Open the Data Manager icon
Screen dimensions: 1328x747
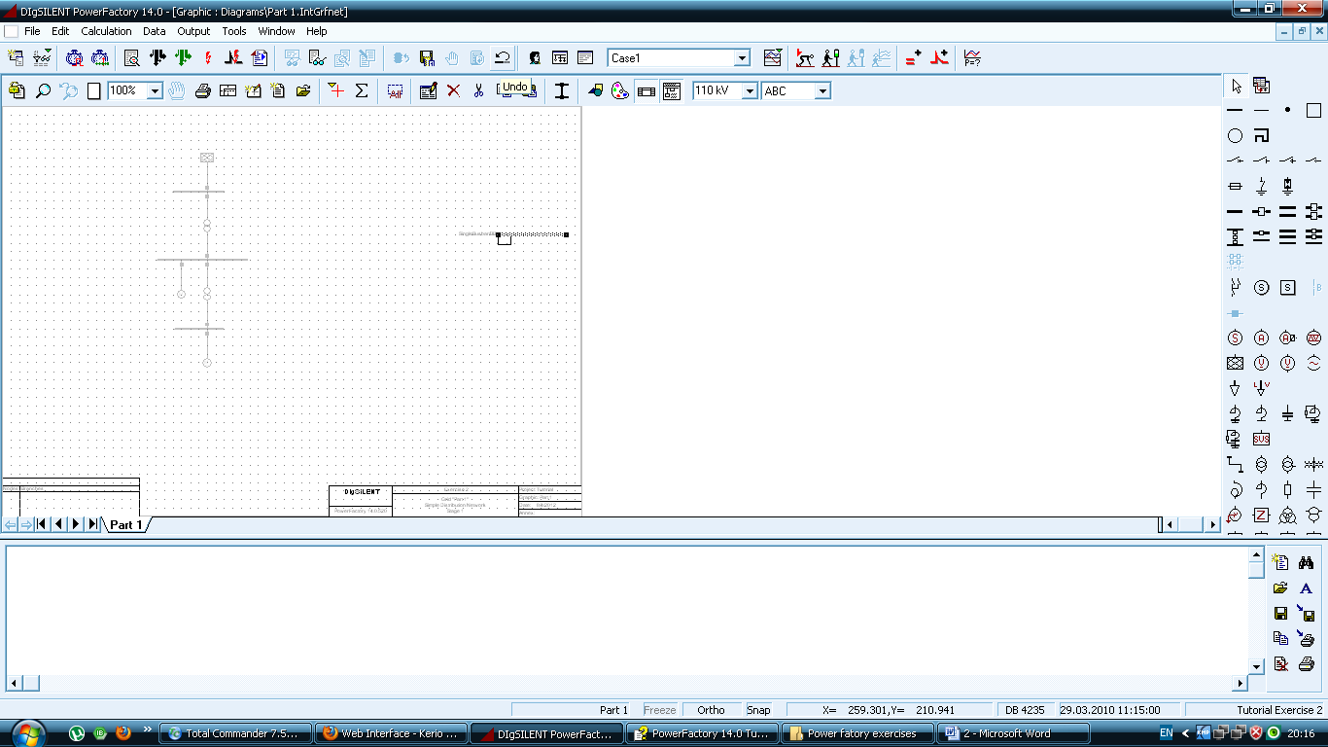17,58
